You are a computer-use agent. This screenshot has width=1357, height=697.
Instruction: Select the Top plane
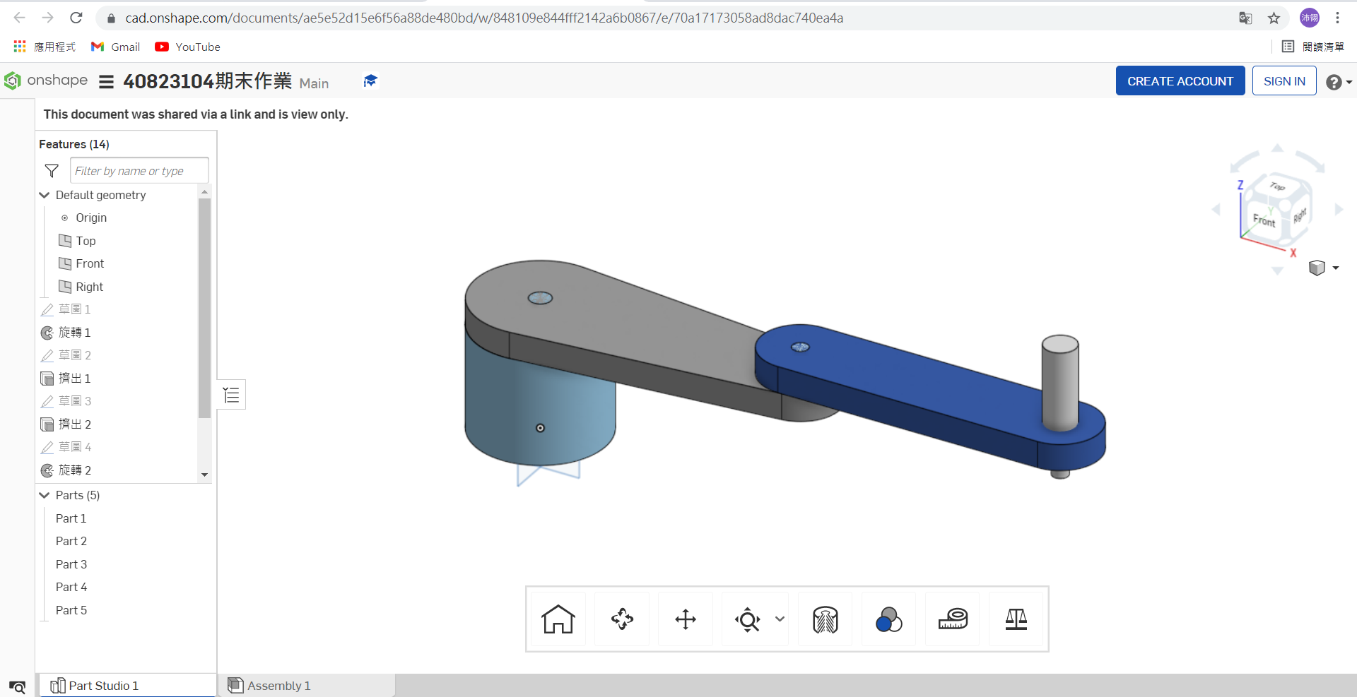point(86,241)
